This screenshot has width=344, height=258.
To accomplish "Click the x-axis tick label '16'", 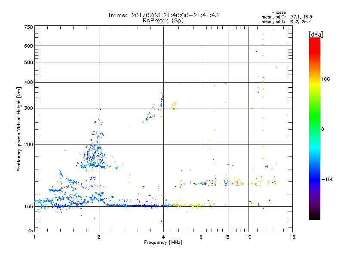I will (292, 237).
